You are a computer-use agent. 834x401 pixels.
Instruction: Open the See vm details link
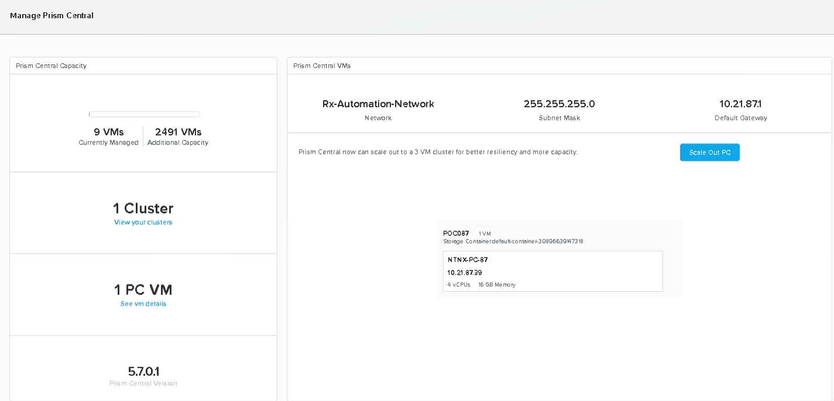pos(143,304)
